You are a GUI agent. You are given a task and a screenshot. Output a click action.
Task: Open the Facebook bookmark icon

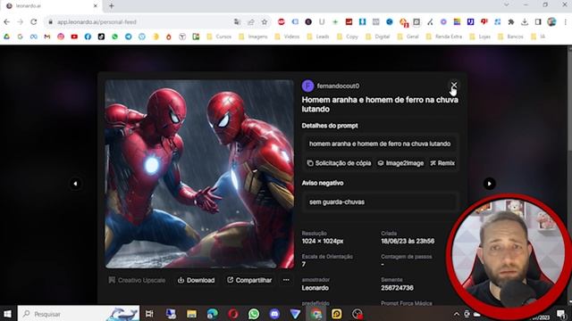88,37
